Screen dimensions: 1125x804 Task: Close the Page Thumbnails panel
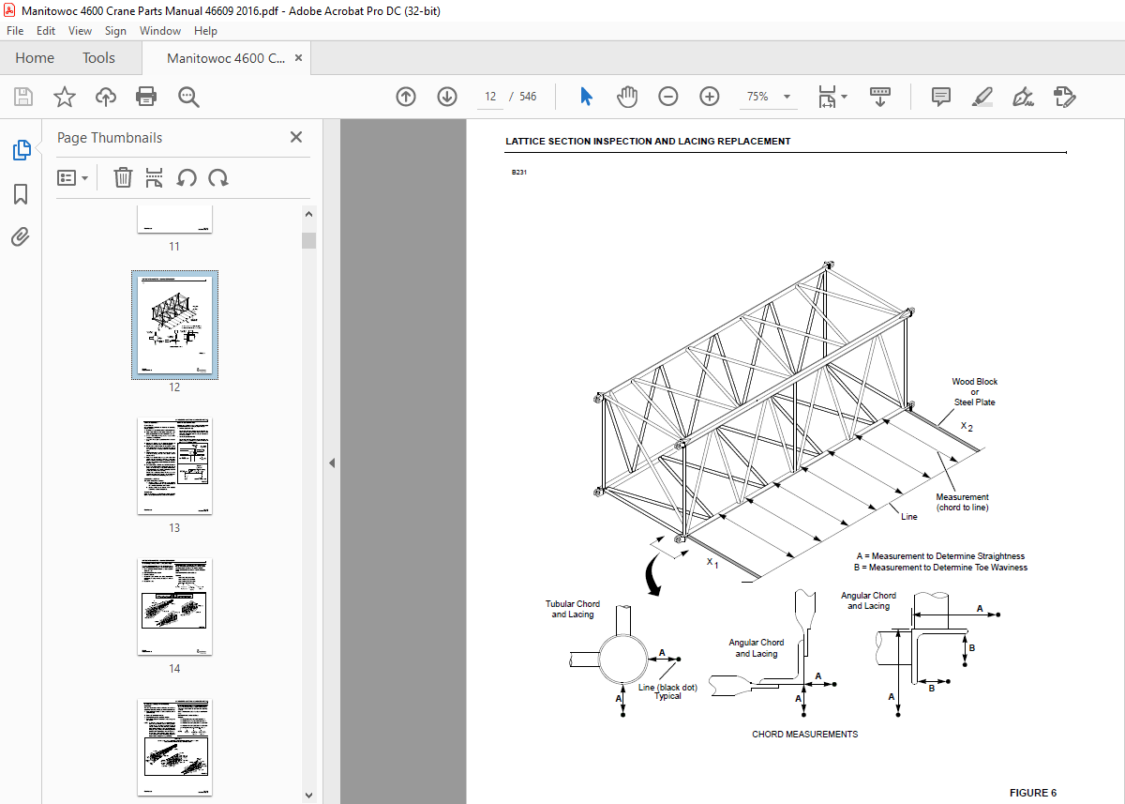click(296, 137)
